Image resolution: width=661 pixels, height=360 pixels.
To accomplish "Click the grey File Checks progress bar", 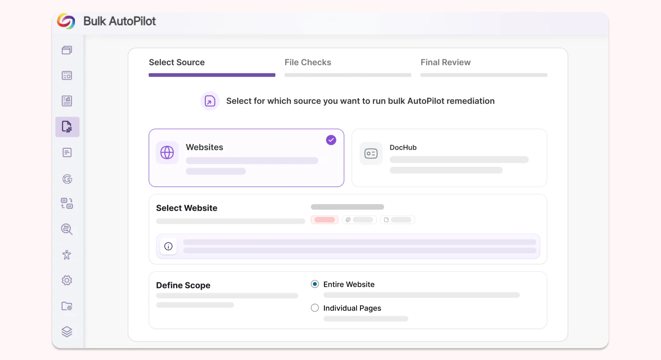I will click(348, 75).
